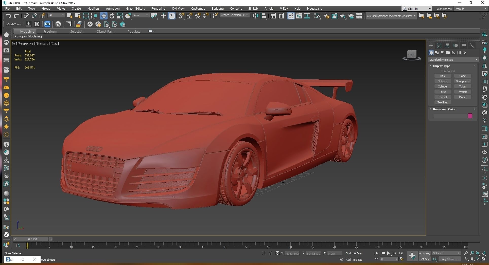Toggle Window/Crossing selection mode
The width and height of the screenshot is (489, 265).
pyautogui.click(x=94, y=16)
